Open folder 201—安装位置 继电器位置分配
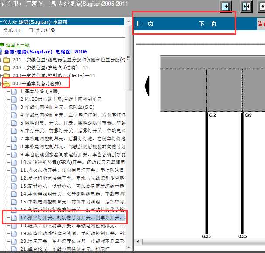Viewport: 265px width, 253px height. (x=69, y=60)
